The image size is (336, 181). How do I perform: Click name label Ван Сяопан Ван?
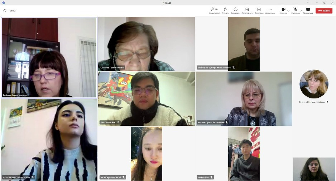(108, 123)
